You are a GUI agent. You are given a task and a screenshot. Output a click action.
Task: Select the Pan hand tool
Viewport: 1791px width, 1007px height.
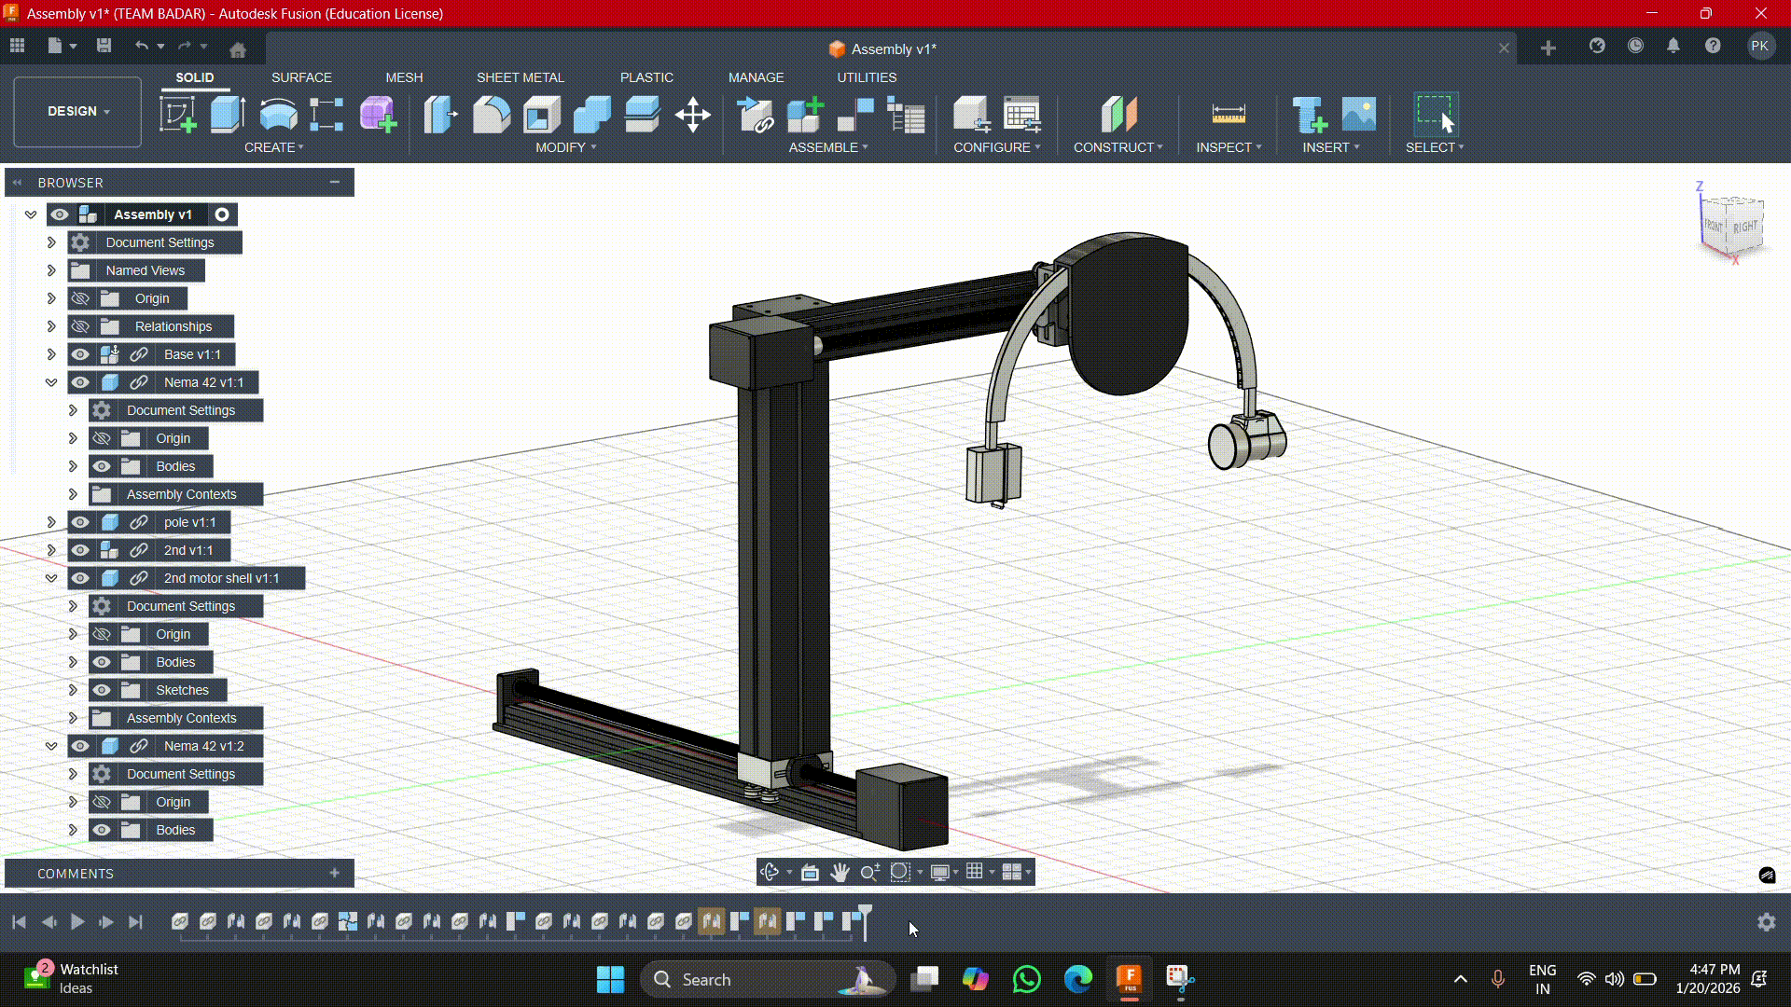point(840,872)
